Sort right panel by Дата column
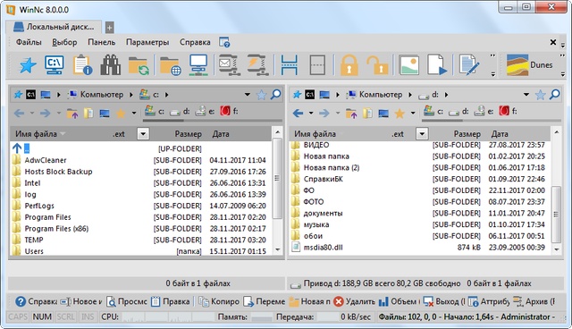The width and height of the screenshot is (572, 329). coord(500,134)
